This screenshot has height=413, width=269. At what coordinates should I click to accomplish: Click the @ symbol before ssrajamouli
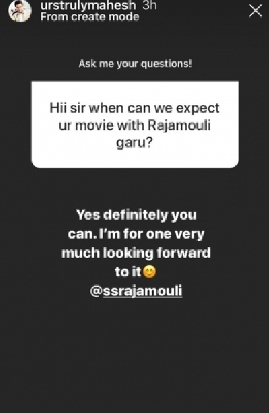tap(96, 291)
